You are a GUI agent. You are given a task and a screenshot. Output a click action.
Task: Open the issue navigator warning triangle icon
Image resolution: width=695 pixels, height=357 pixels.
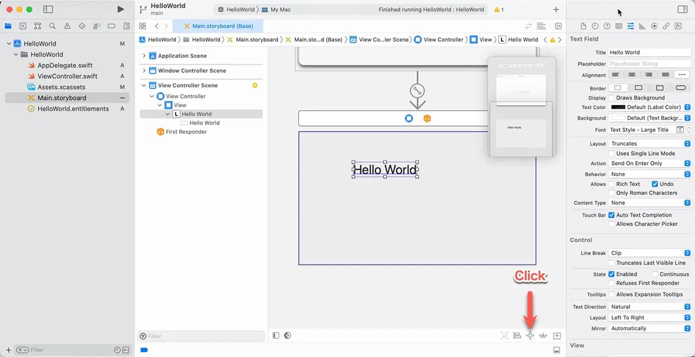pos(67,26)
